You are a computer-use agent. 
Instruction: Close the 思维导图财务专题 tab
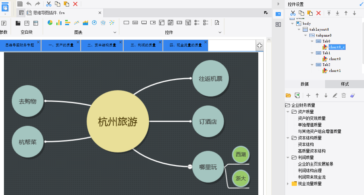pos(38,42)
